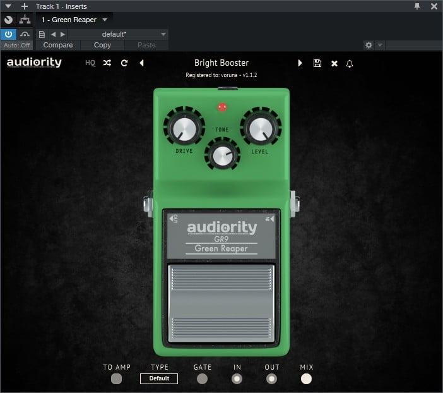Open notifications bell icon
This screenshot has width=443, height=393.
click(x=350, y=63)
